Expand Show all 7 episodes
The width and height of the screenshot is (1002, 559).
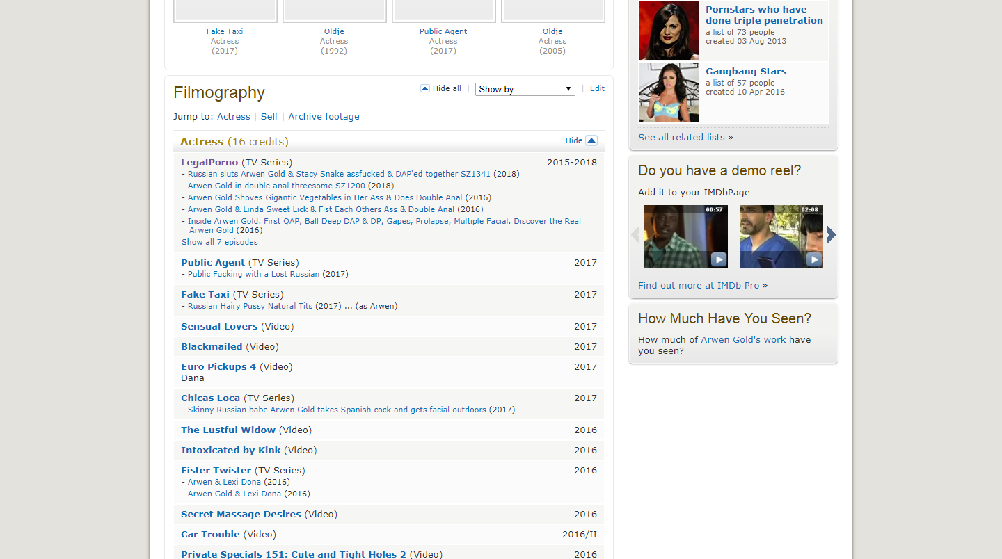click(219, 242)
